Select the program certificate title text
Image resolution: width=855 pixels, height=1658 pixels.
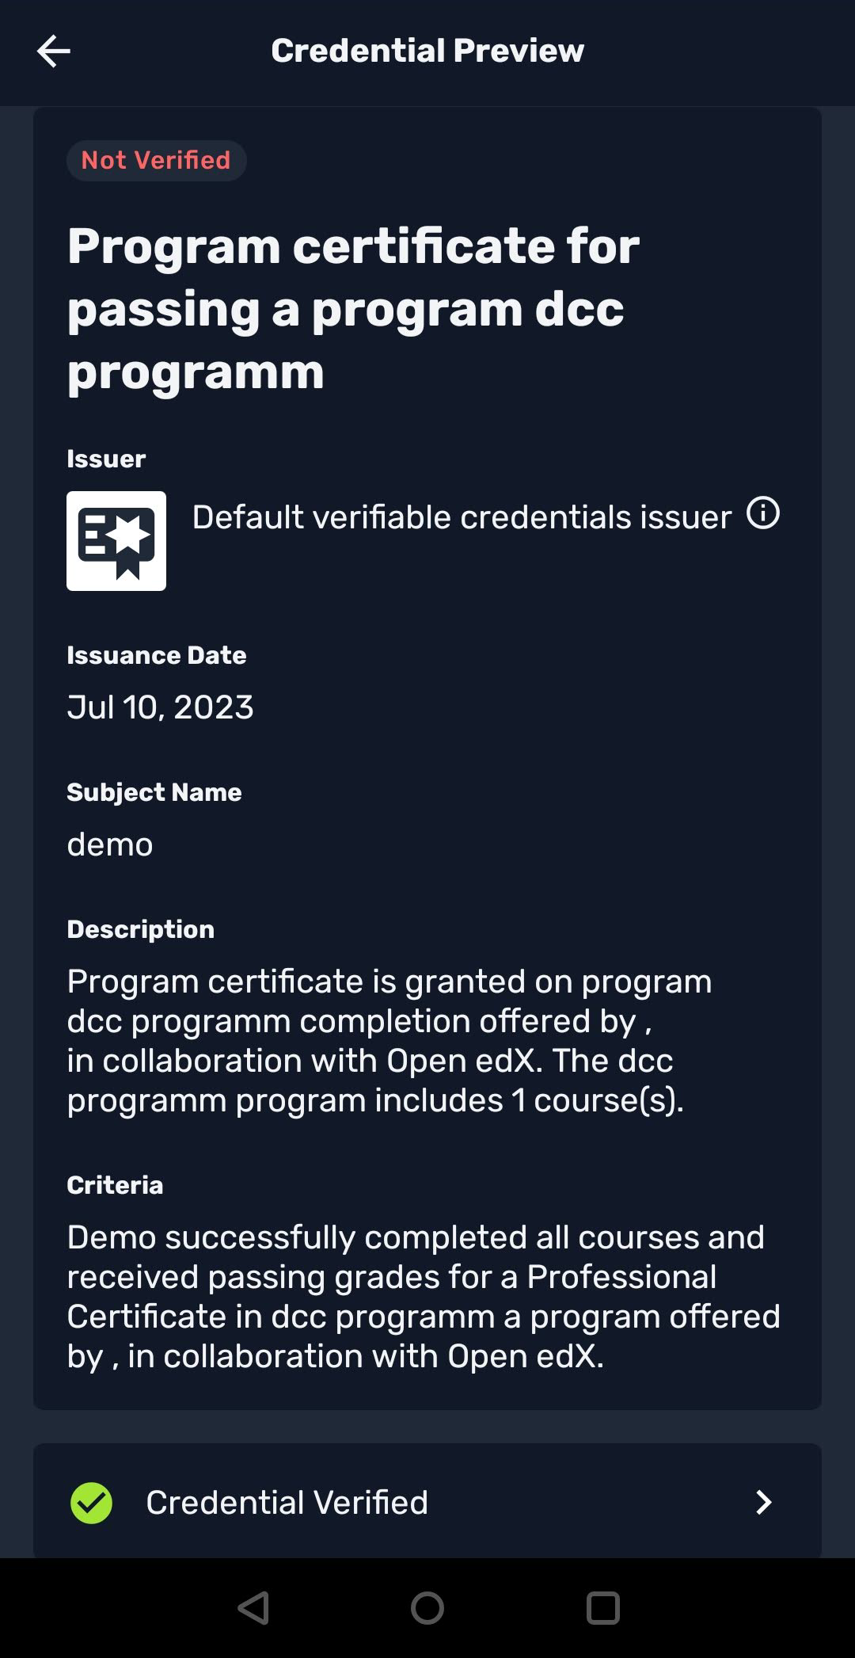pos(353,308)
